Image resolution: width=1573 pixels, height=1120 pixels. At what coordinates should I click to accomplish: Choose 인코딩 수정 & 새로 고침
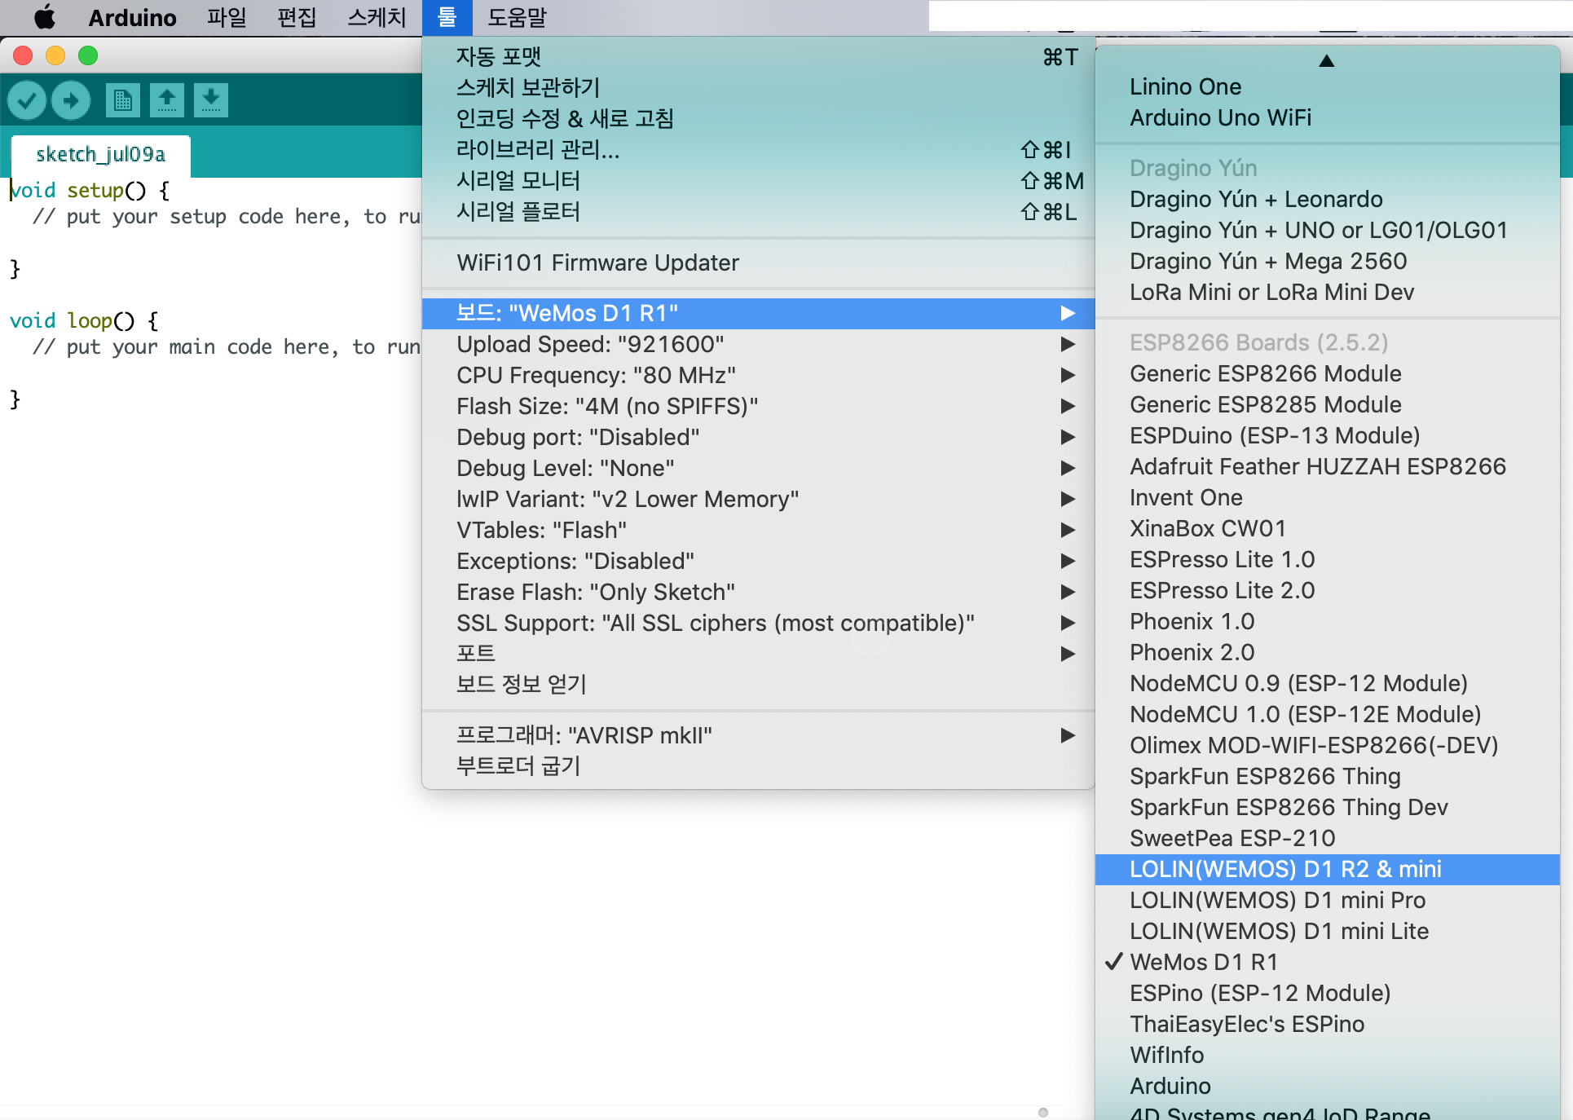pos(758,119)
